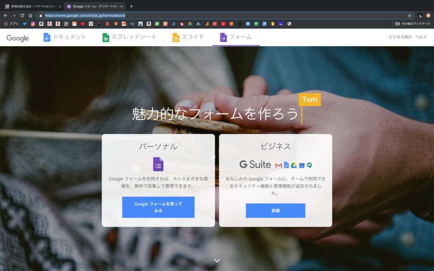The width and height of the screenshot is (434, 271).
Task: Open その他のブックマーク folder
Action: coord(412,24)
